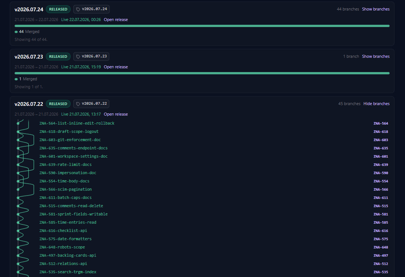Open branch ZNA-515-comments-read-delete
The height and width of the screenshot is (277, 405).
pos(71,206)
